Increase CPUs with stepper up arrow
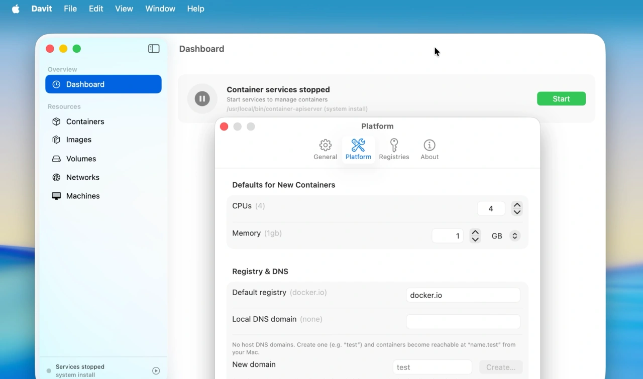The width and height of the screenshot is (643, 379). point(517,205)
